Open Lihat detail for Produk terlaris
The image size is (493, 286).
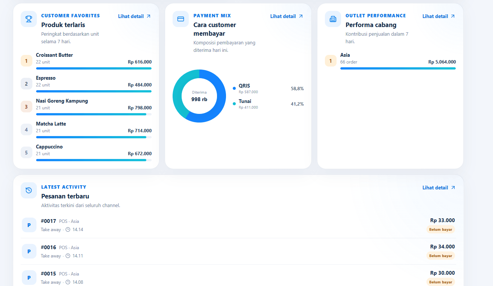point(135,16)
